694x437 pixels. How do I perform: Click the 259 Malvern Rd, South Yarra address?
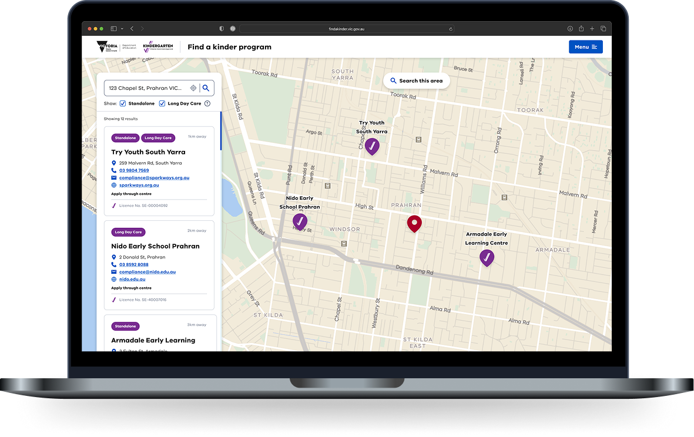[150, 163]
